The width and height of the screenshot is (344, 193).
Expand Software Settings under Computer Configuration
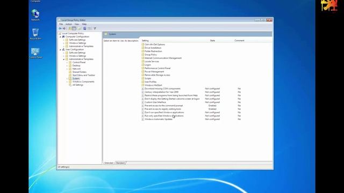(x=64, y=40)
